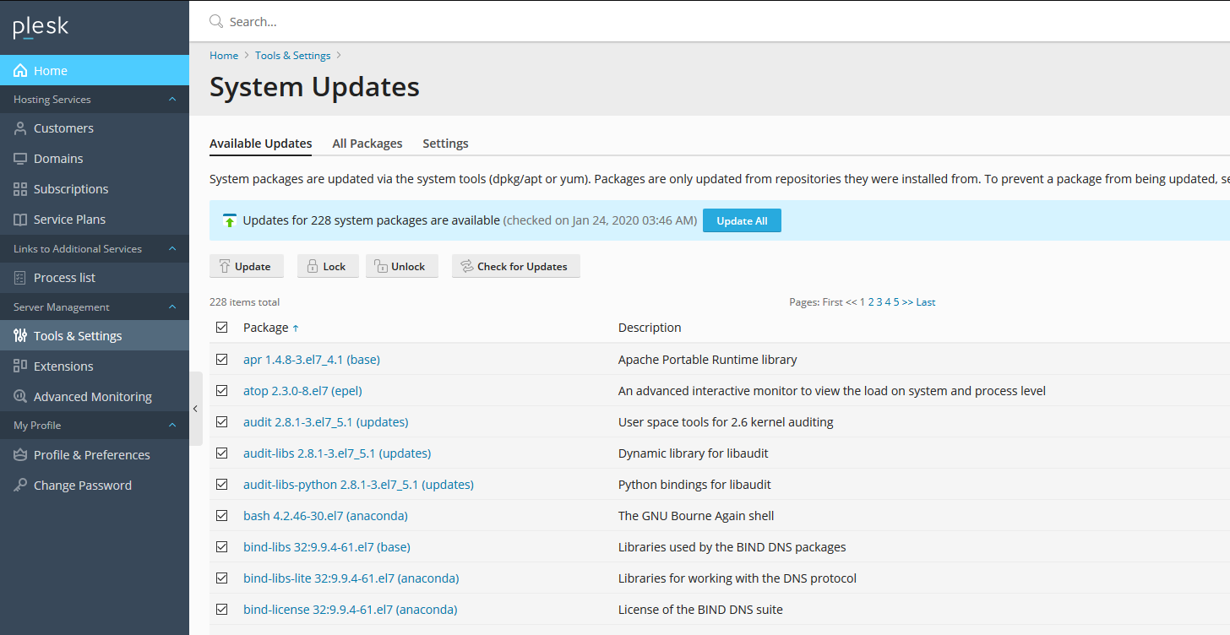Click the Plesk logo
This screenshot has width=1230, height=635.
click(x=41, y=28)
